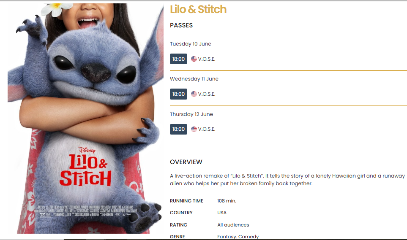
Task: Click the Thursday 12 June date label
Action: pyautogui.click(x=191, y=114)
